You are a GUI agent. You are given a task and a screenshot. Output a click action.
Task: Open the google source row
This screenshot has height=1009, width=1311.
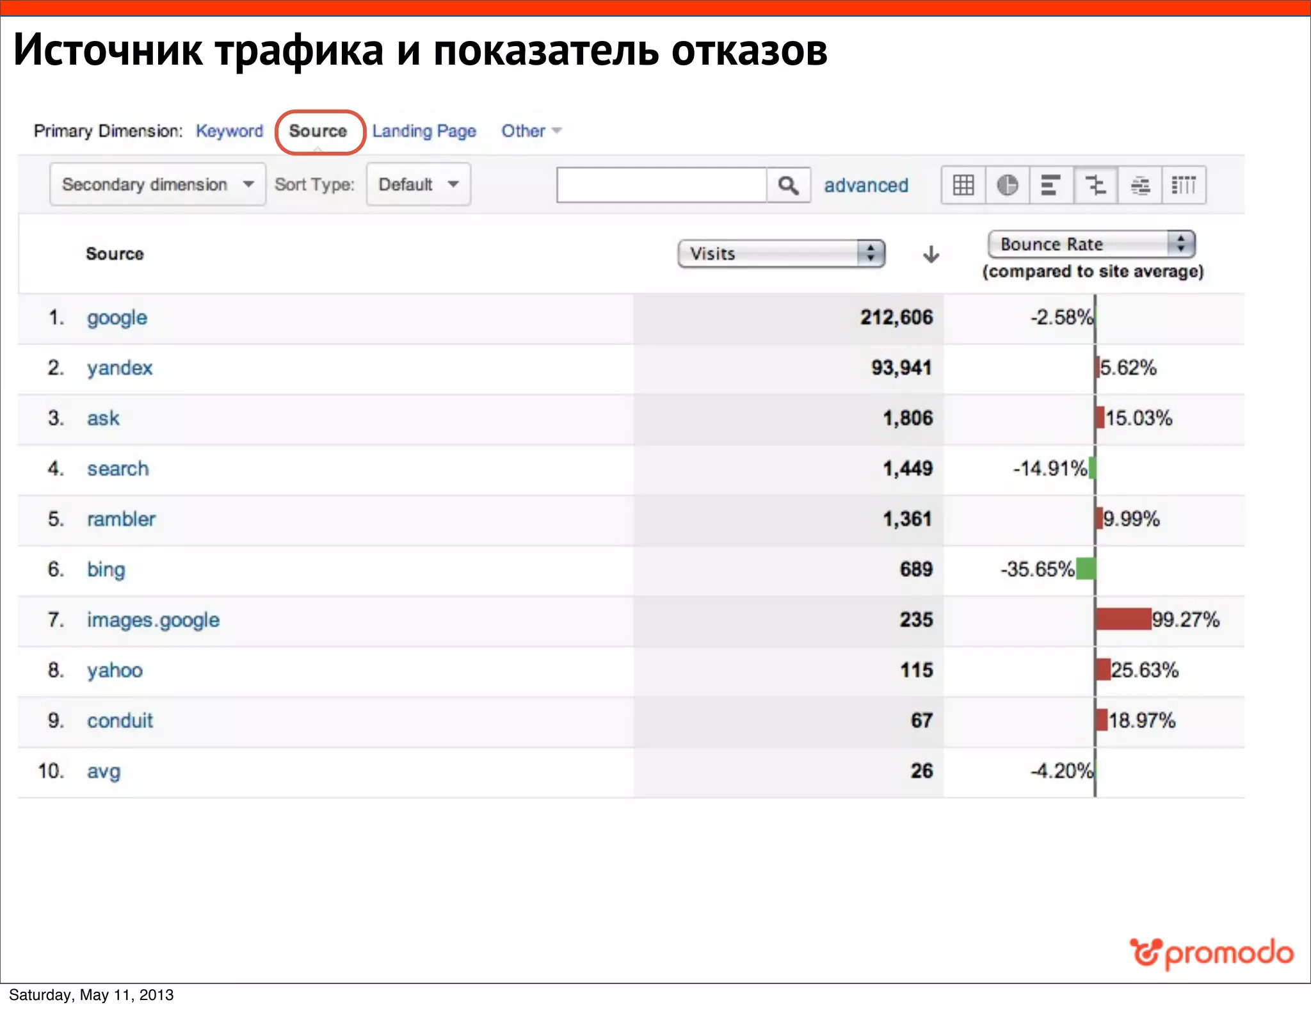coord(117,318)
